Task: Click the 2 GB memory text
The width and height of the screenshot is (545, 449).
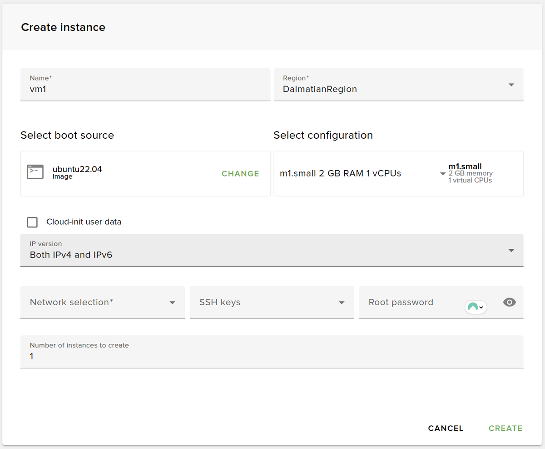Action: tap(471, 173)
